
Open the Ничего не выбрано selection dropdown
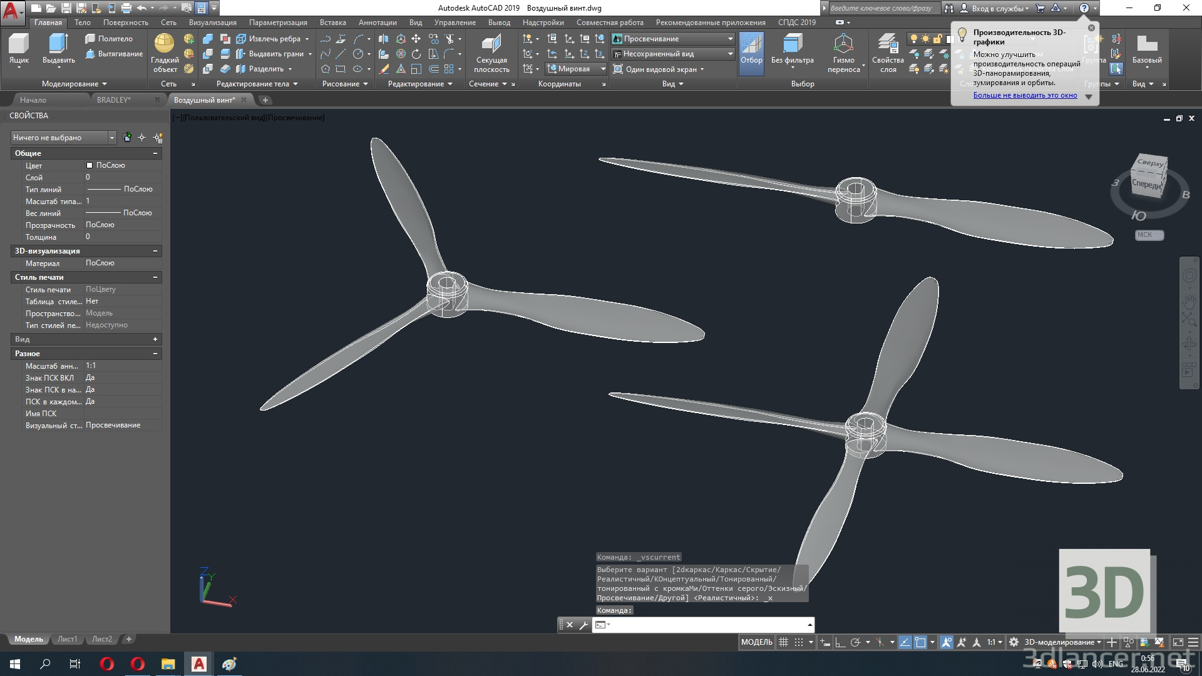point(63,138)
